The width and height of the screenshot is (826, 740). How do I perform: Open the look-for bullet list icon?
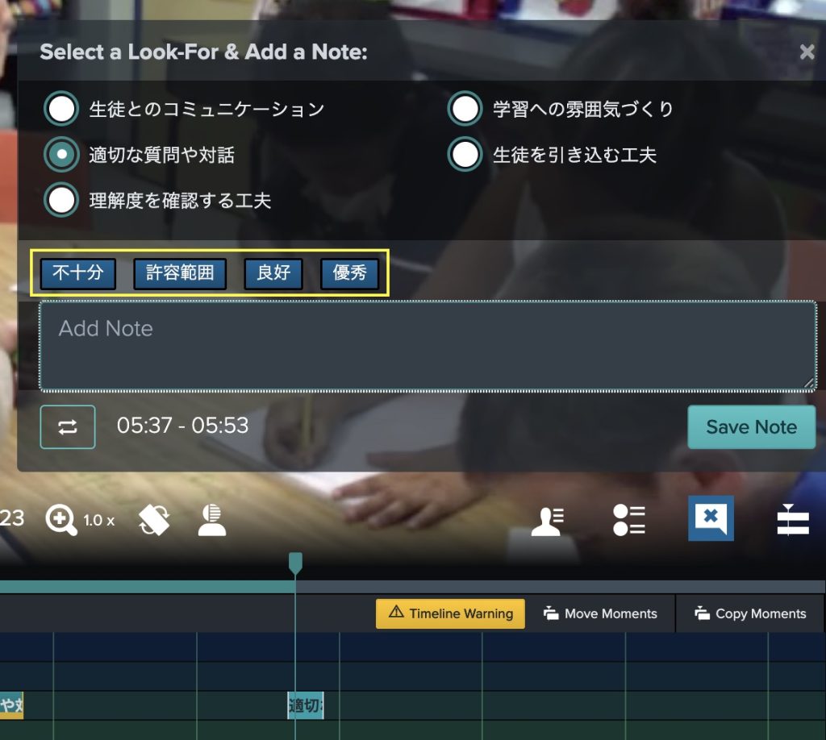[628, 520]
